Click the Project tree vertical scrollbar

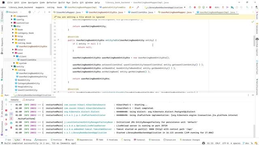(51, 39)
